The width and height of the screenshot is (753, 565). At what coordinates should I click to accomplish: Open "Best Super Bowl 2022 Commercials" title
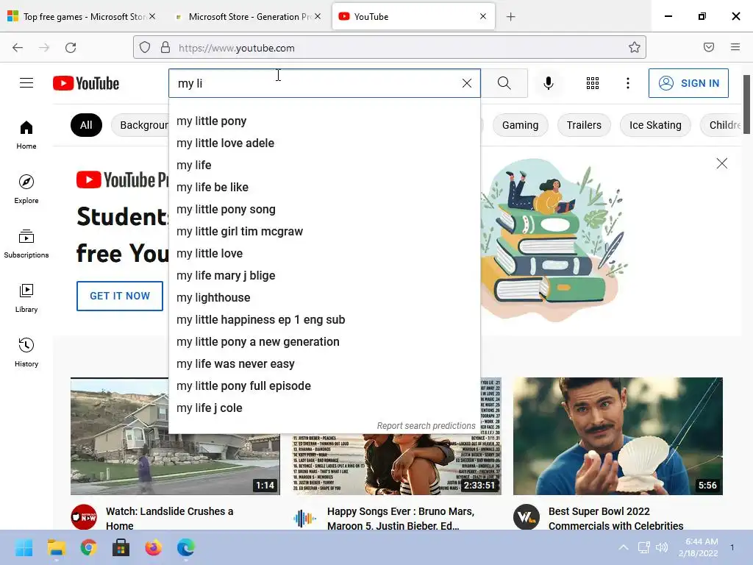point(615,519)
